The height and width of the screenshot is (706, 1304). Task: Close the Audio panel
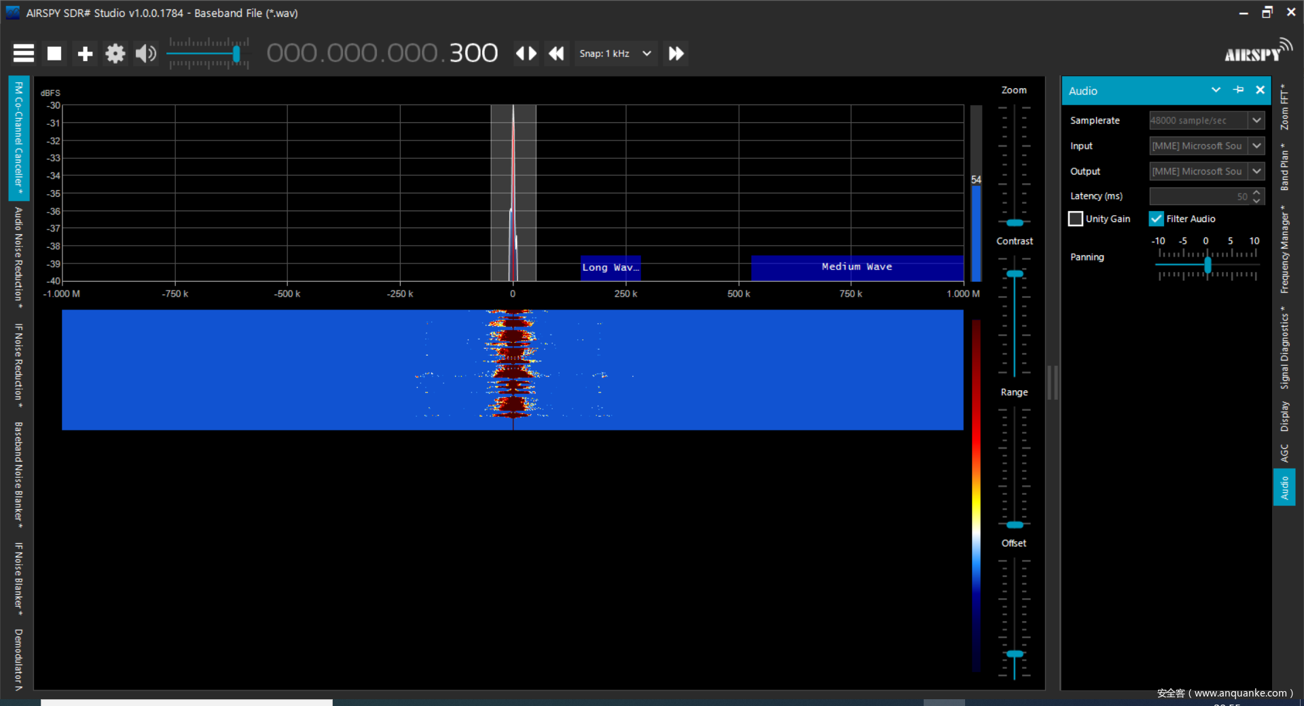point(1261,90)
